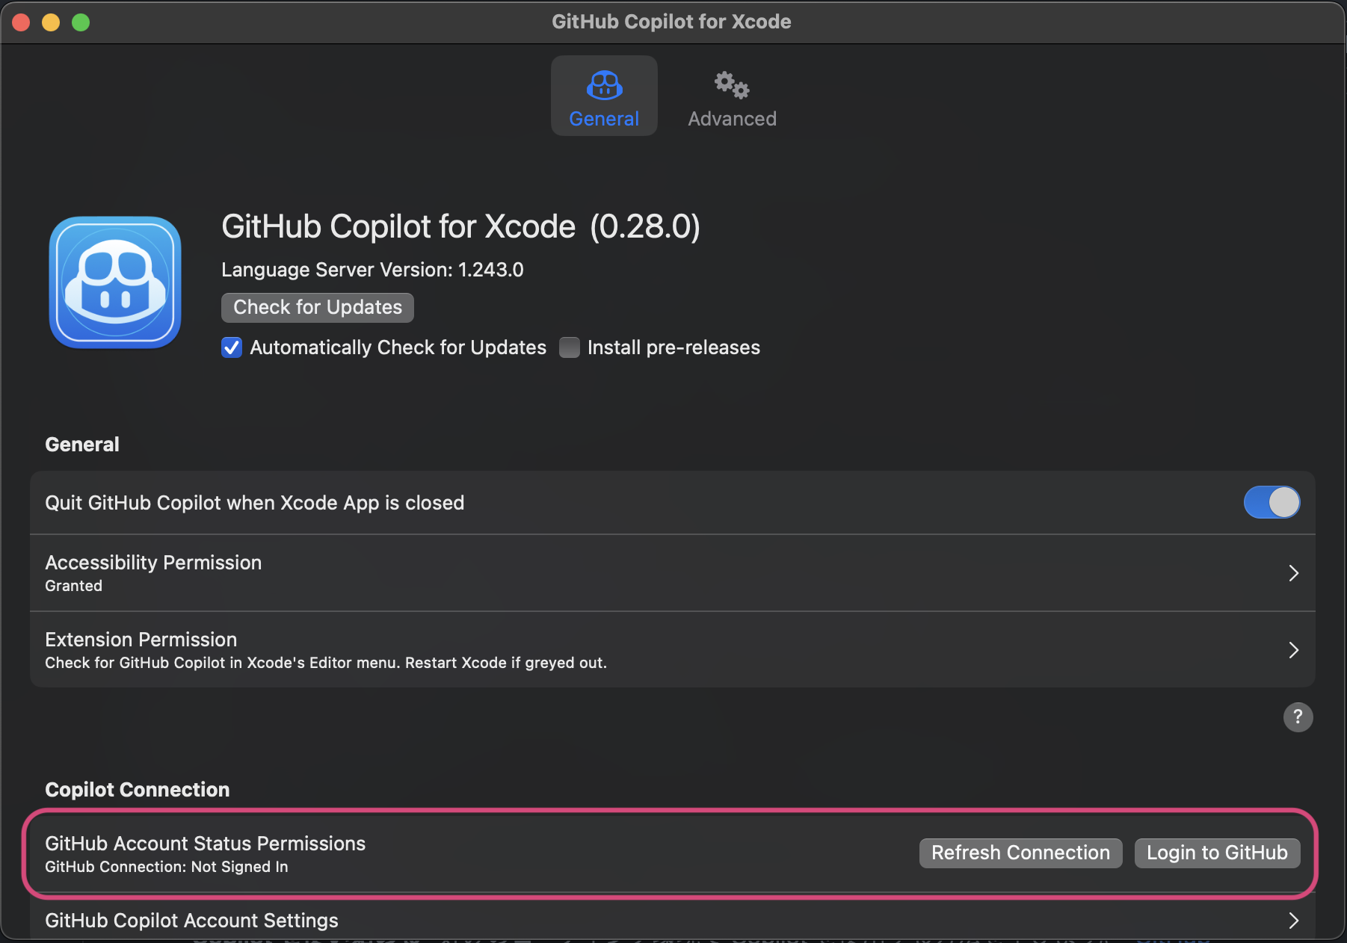
Task: Close the window with the red button
Action: pos(21,22)
